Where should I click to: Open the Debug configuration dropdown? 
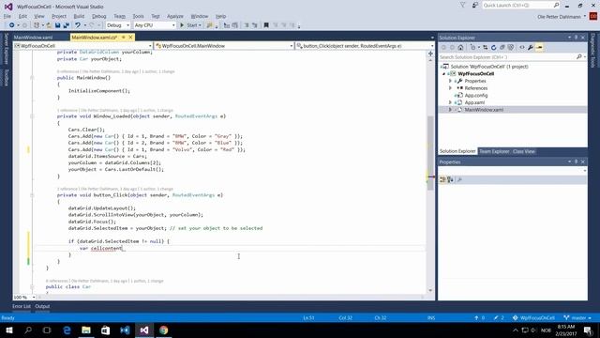[x=118, y=25]
